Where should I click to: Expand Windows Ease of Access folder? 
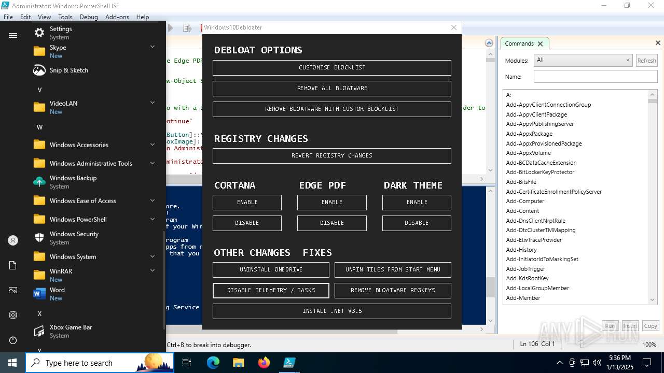(x=153, y=200)
